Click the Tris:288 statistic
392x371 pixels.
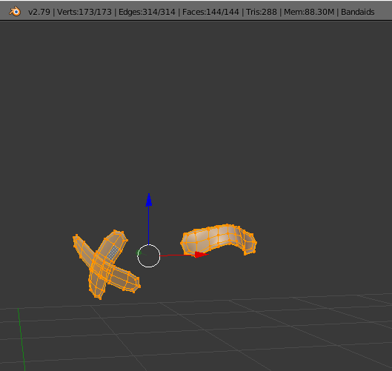click(262, 12)
